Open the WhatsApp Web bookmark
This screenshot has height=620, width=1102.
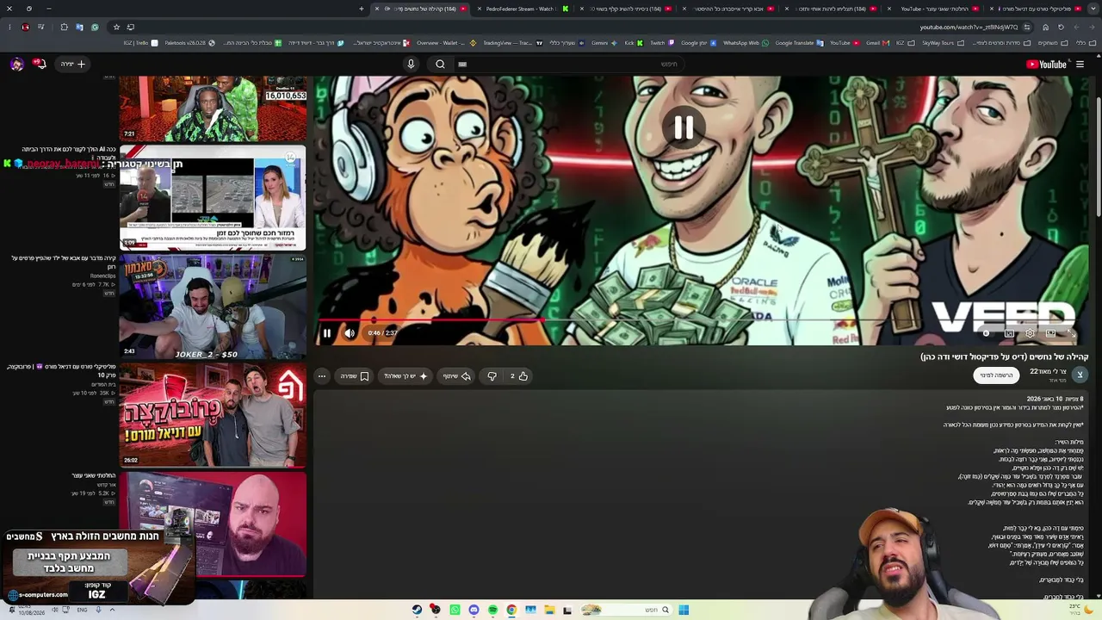746,43
